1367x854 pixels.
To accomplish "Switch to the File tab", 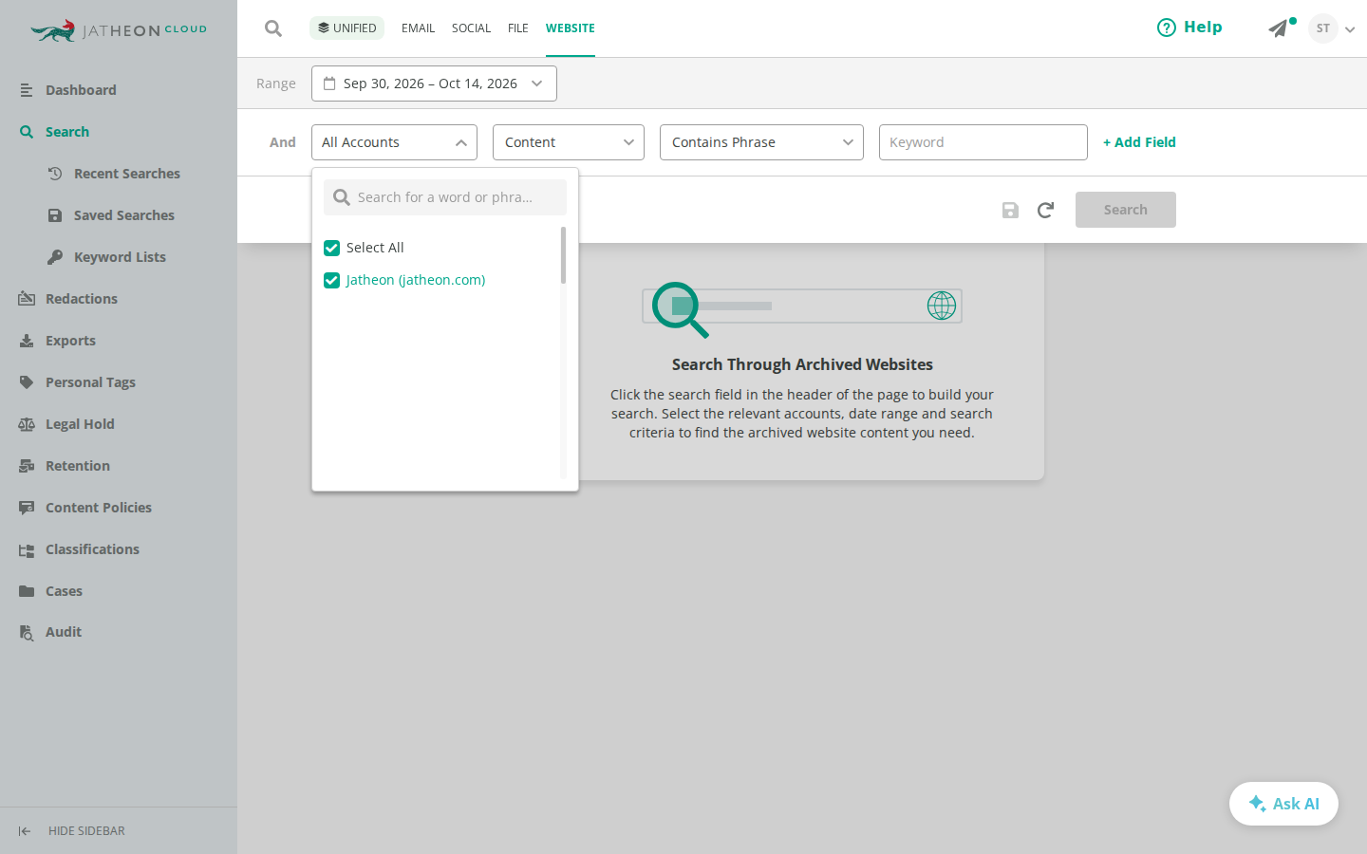I will point(518,28).
